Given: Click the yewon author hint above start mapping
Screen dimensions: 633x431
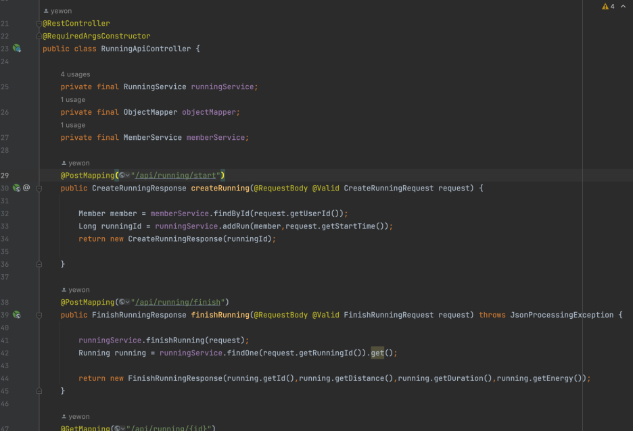Looking at the screenshot, I should click(x=76, y=163).
